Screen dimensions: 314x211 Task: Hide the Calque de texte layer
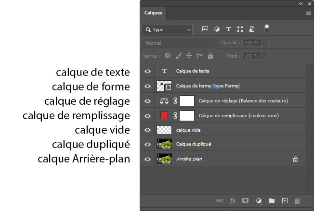[x=147, y=71]
